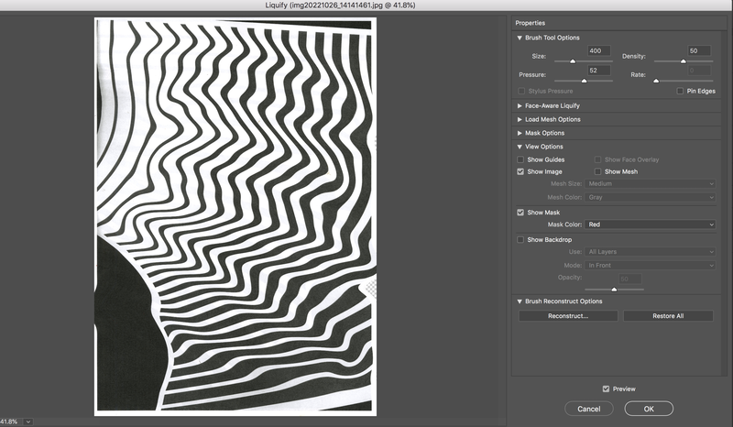Collapse the View Options section
733x427 pixels.
(x=520, y=147)
